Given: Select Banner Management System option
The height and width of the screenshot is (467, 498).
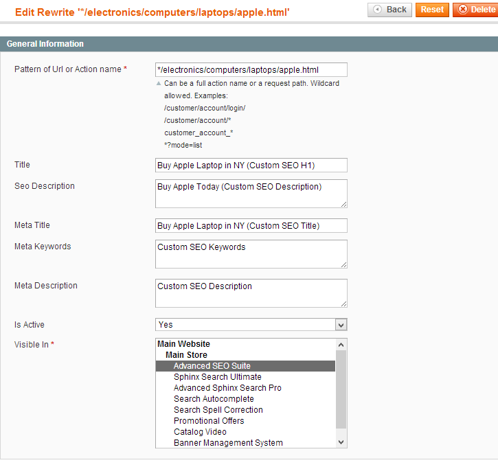Looking at the screenshot, I should [245, 443].
